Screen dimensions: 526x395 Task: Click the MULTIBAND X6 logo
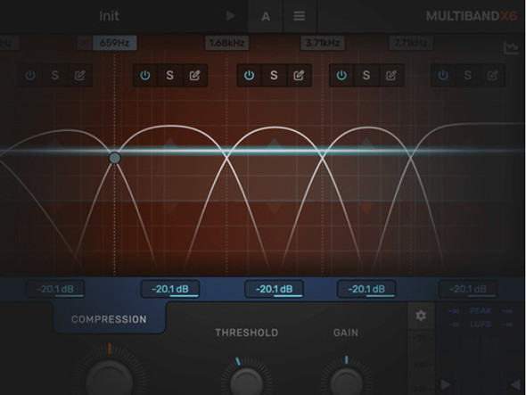click(x=472, y=16)
